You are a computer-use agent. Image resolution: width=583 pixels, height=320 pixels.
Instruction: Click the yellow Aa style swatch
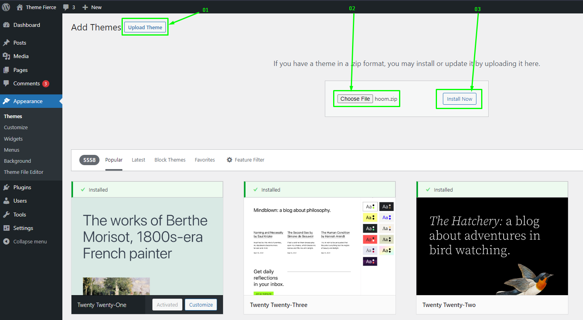pos(370,217)
